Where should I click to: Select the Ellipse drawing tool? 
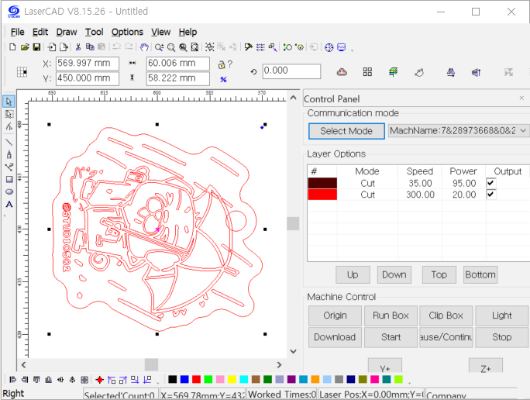(x=9, y=191)
